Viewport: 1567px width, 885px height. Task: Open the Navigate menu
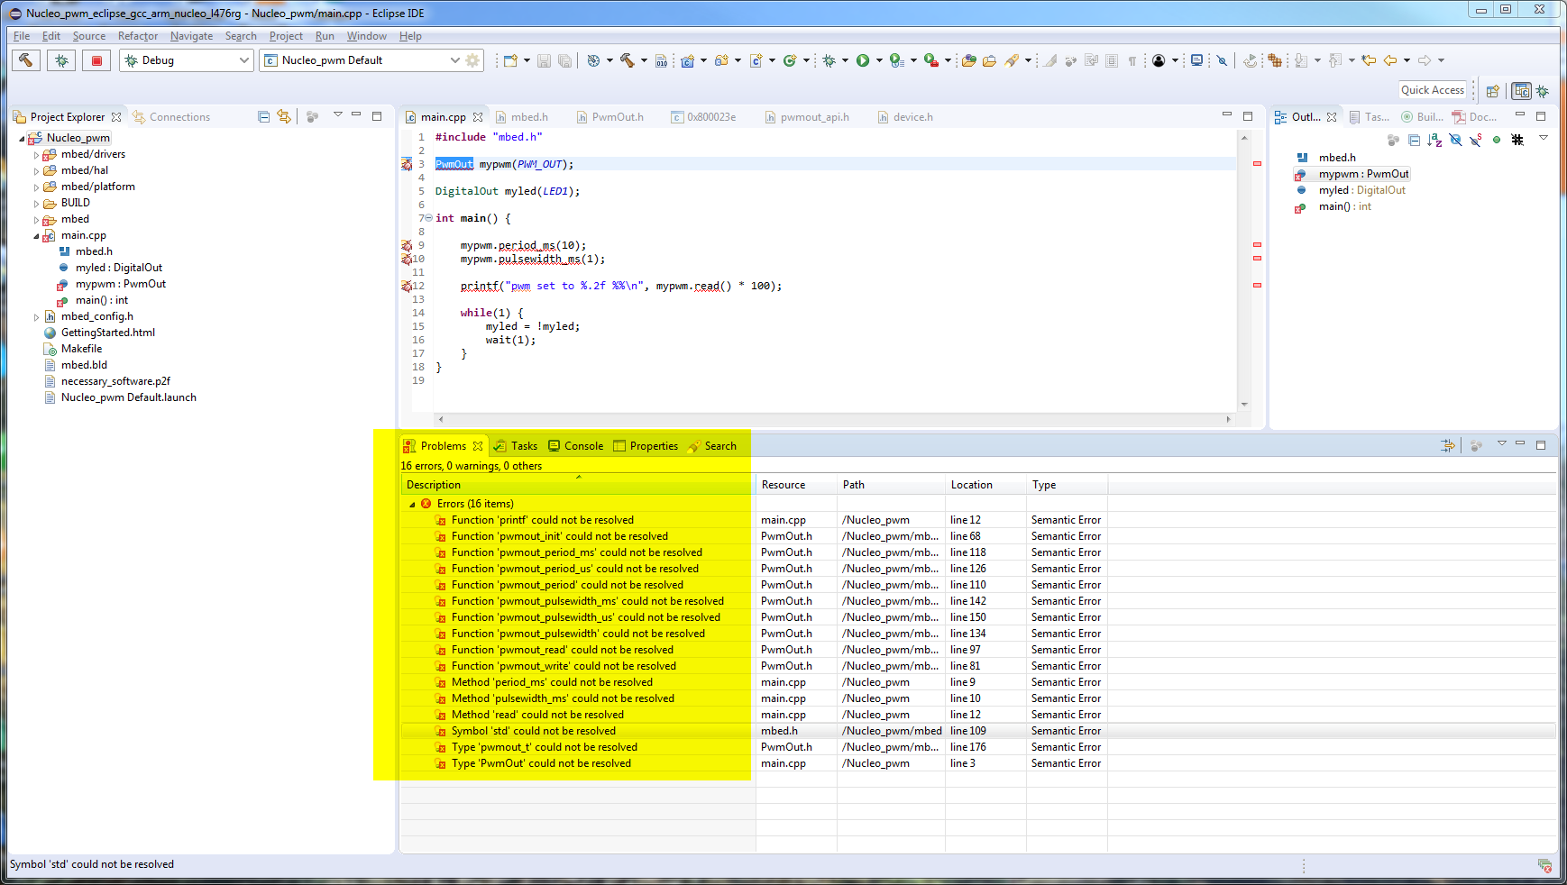tap(191, 36)
